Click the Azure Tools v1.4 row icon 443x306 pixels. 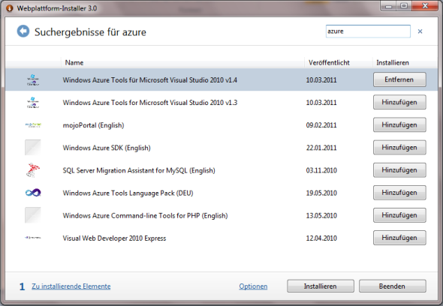[33, 80]
